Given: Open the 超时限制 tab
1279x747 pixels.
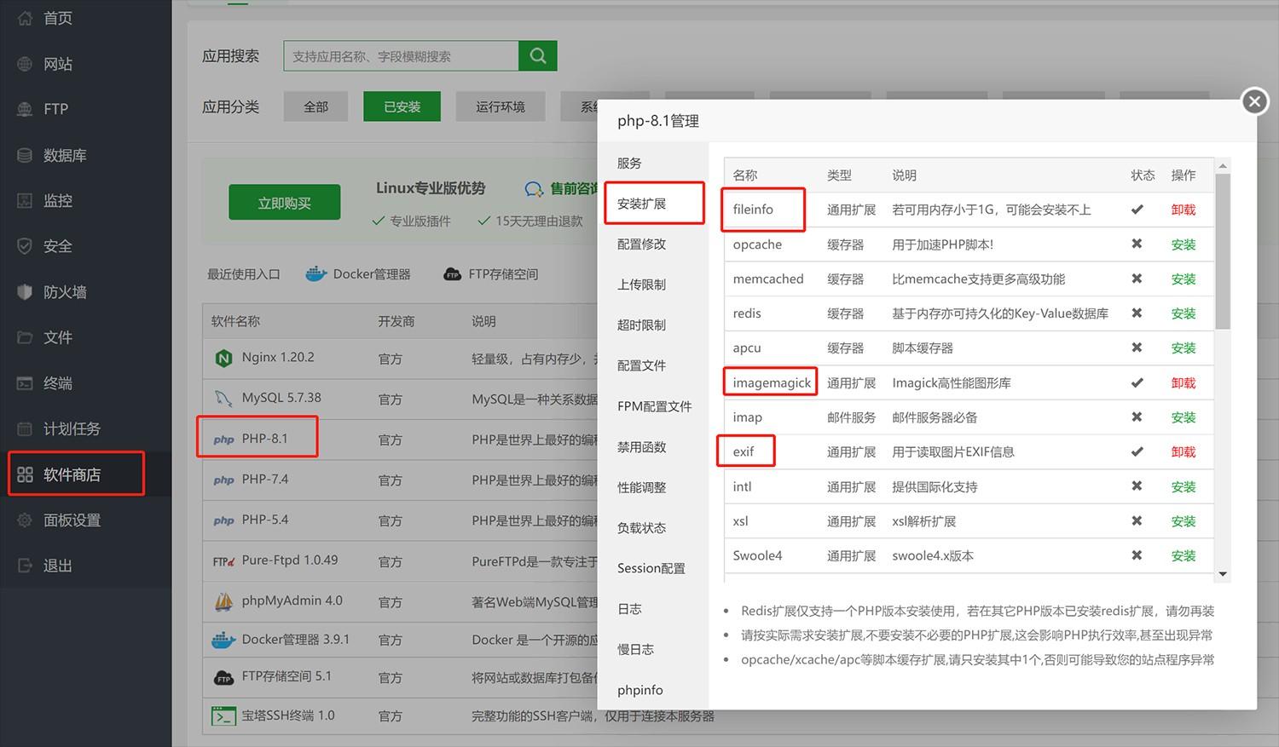Looking at the screenshot, I should [642, 325].
